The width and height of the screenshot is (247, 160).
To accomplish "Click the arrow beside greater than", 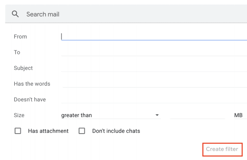I will click(157, 115).
